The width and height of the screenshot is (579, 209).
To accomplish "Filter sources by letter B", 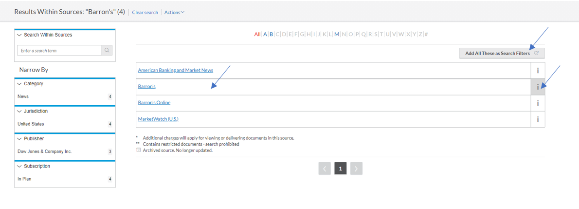I will [271, 35].
